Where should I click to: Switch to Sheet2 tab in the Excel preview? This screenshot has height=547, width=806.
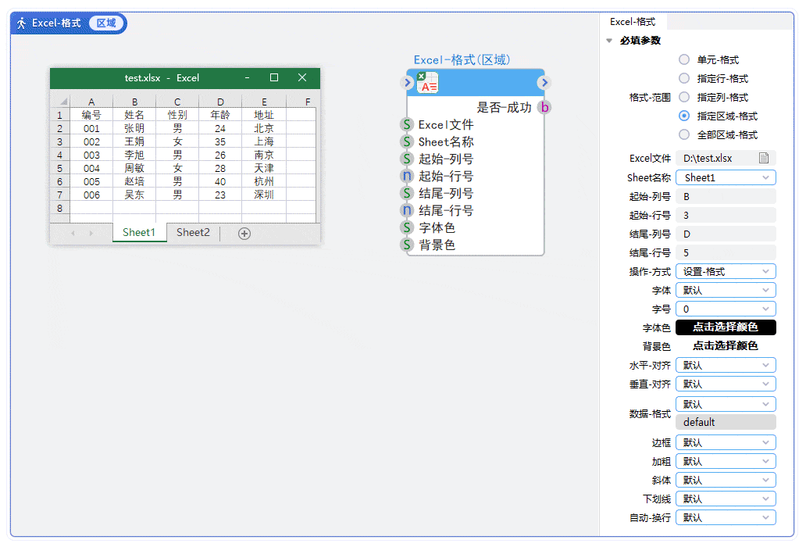[x=192, y=232]
